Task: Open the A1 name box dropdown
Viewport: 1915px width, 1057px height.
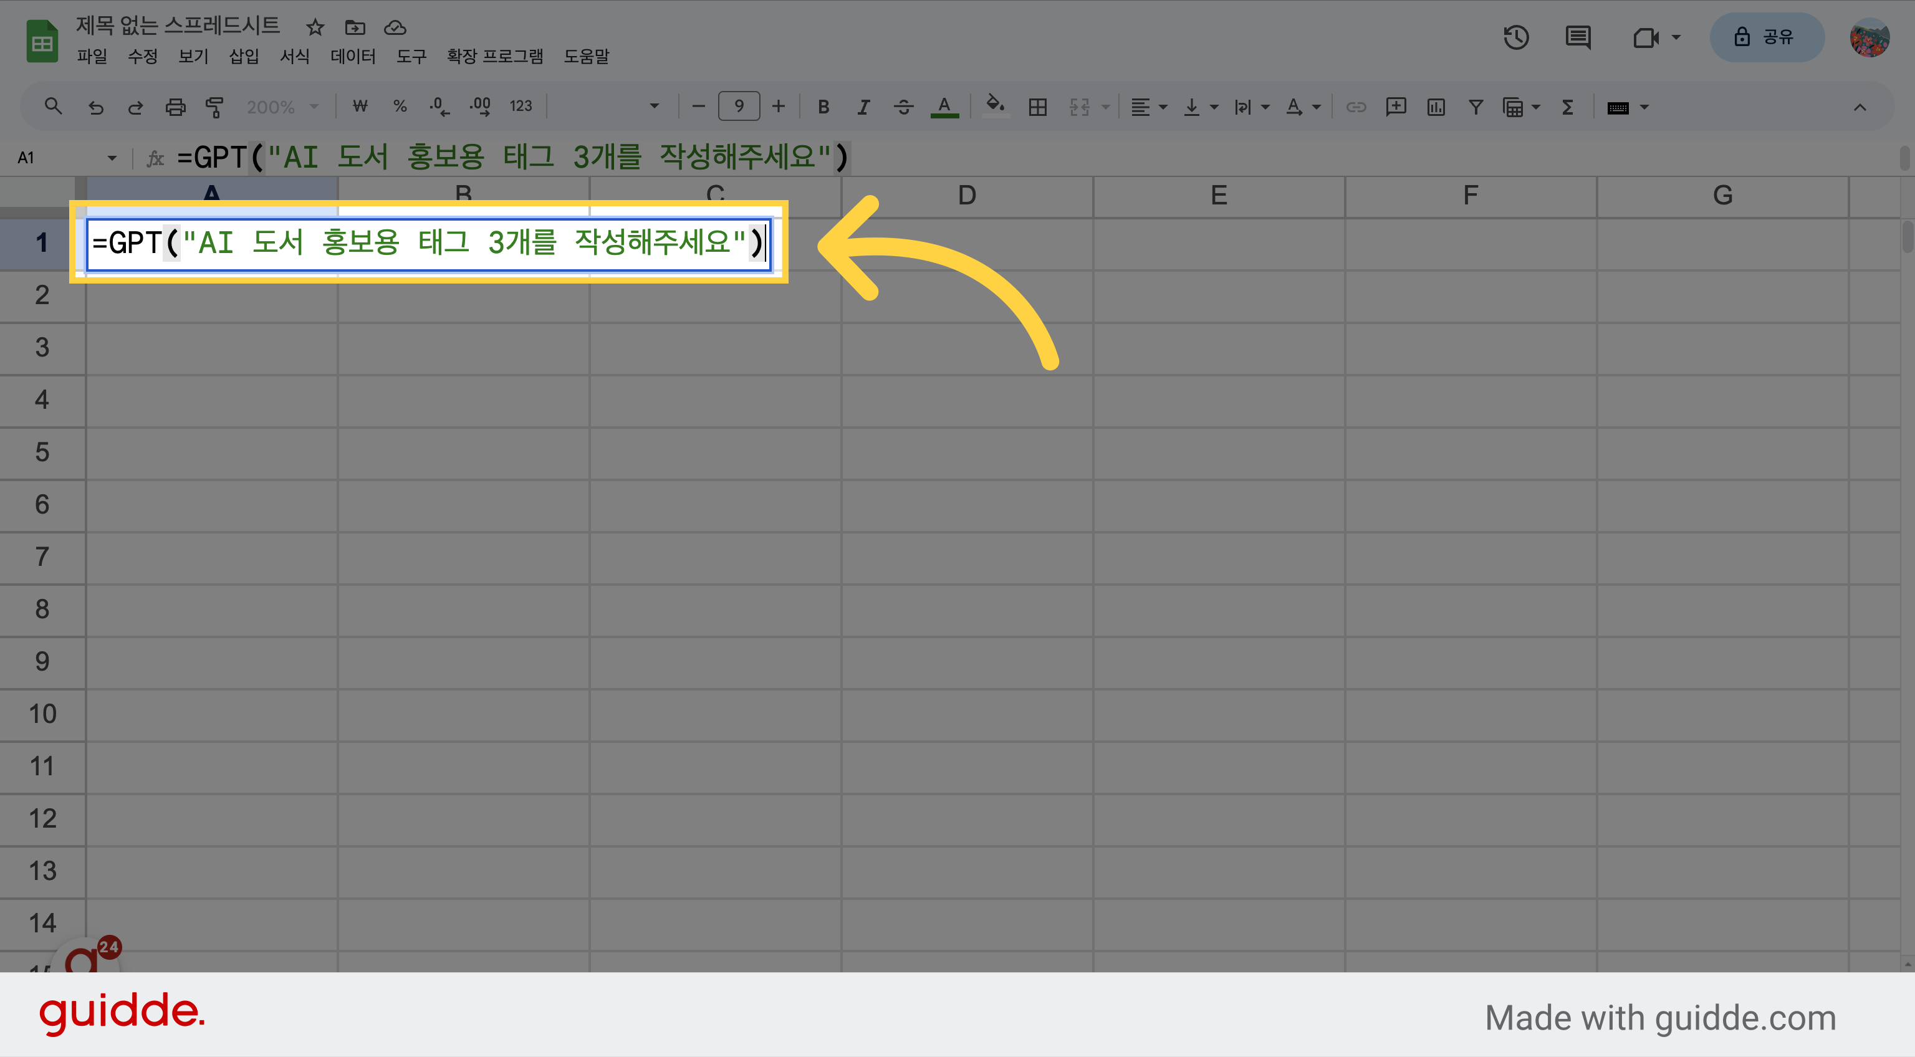Action: point(112,158)
